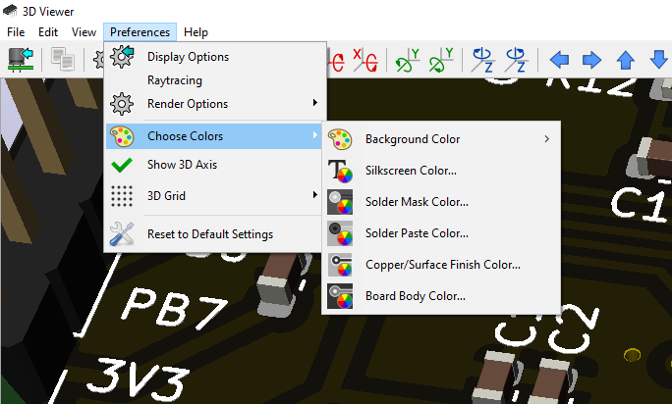Click the 3D Grid dots icon
Screen dimensions: 672x404
[x=122, y=196]
